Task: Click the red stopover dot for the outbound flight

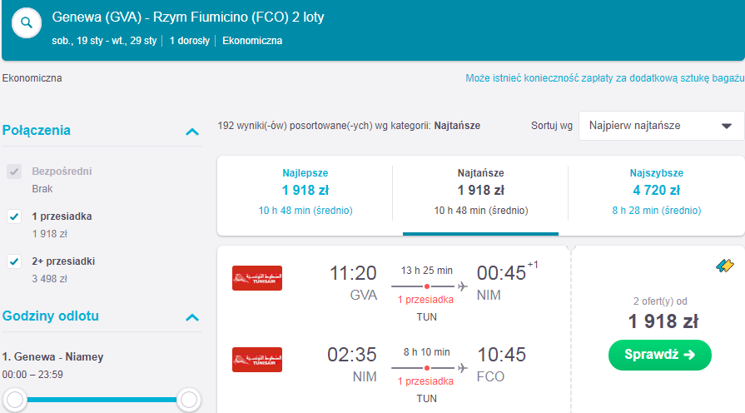Action: pyautogui.click(x=427, y=286)
